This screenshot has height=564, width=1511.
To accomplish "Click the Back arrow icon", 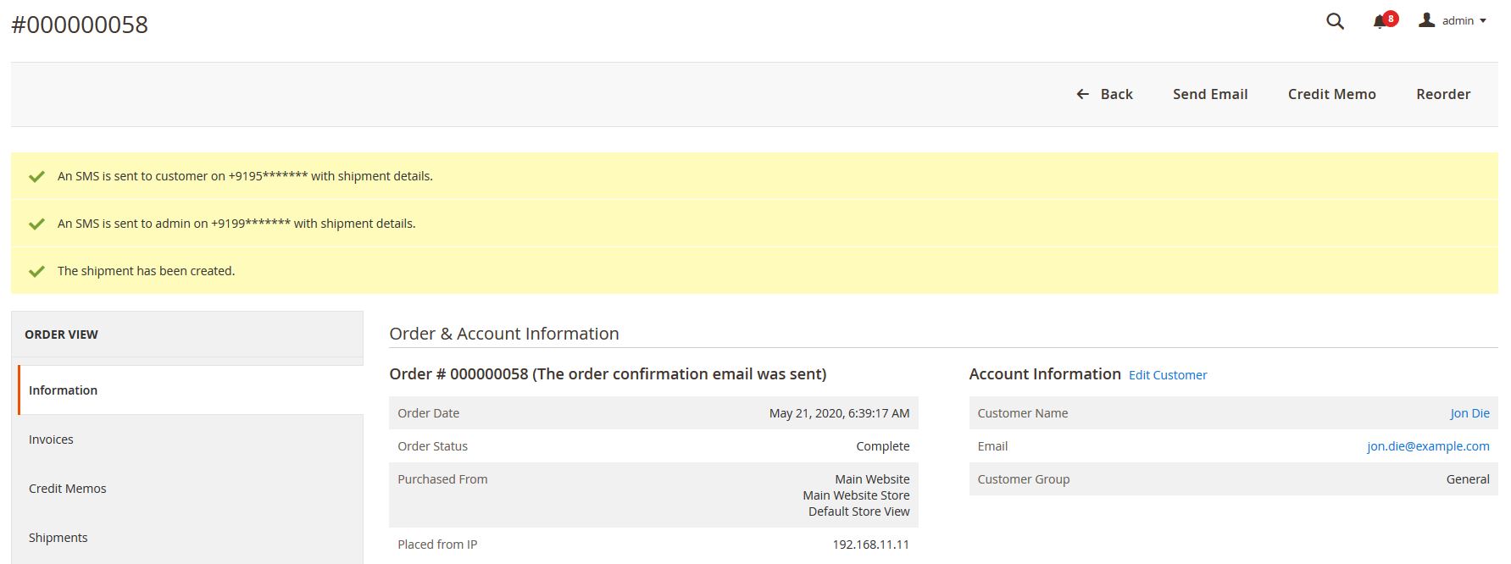I will [x=1082, y=94].
